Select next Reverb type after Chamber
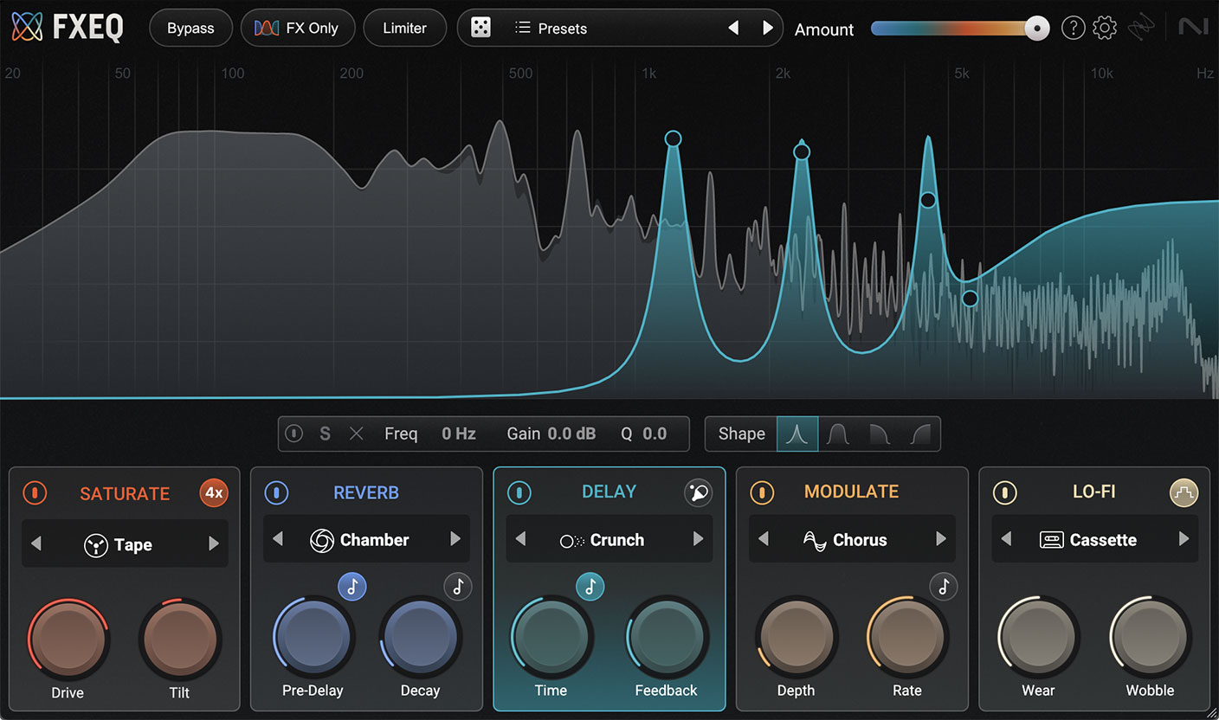This screenshot has height=720, width=1219. click(455, 539)
